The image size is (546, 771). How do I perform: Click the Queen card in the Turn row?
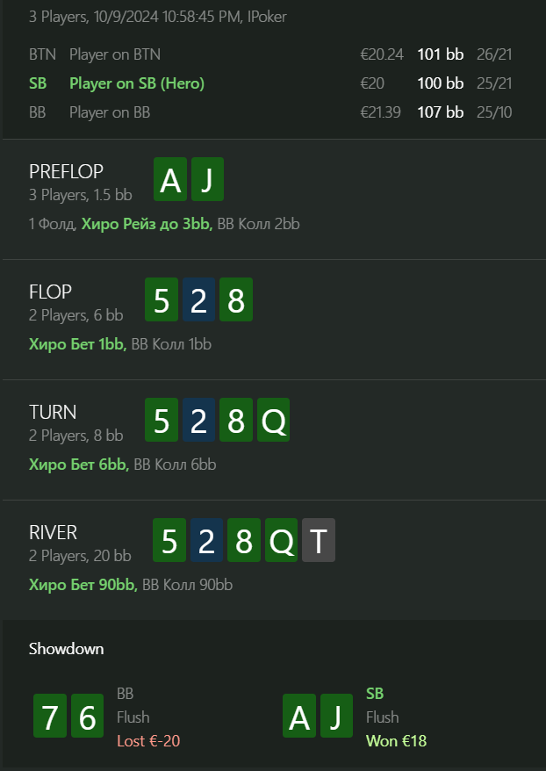[x=273, y=421]
